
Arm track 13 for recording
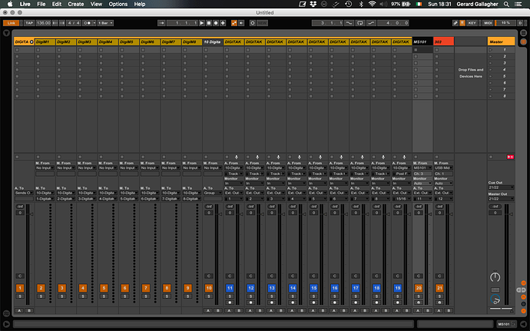click(x=272, y=303)
